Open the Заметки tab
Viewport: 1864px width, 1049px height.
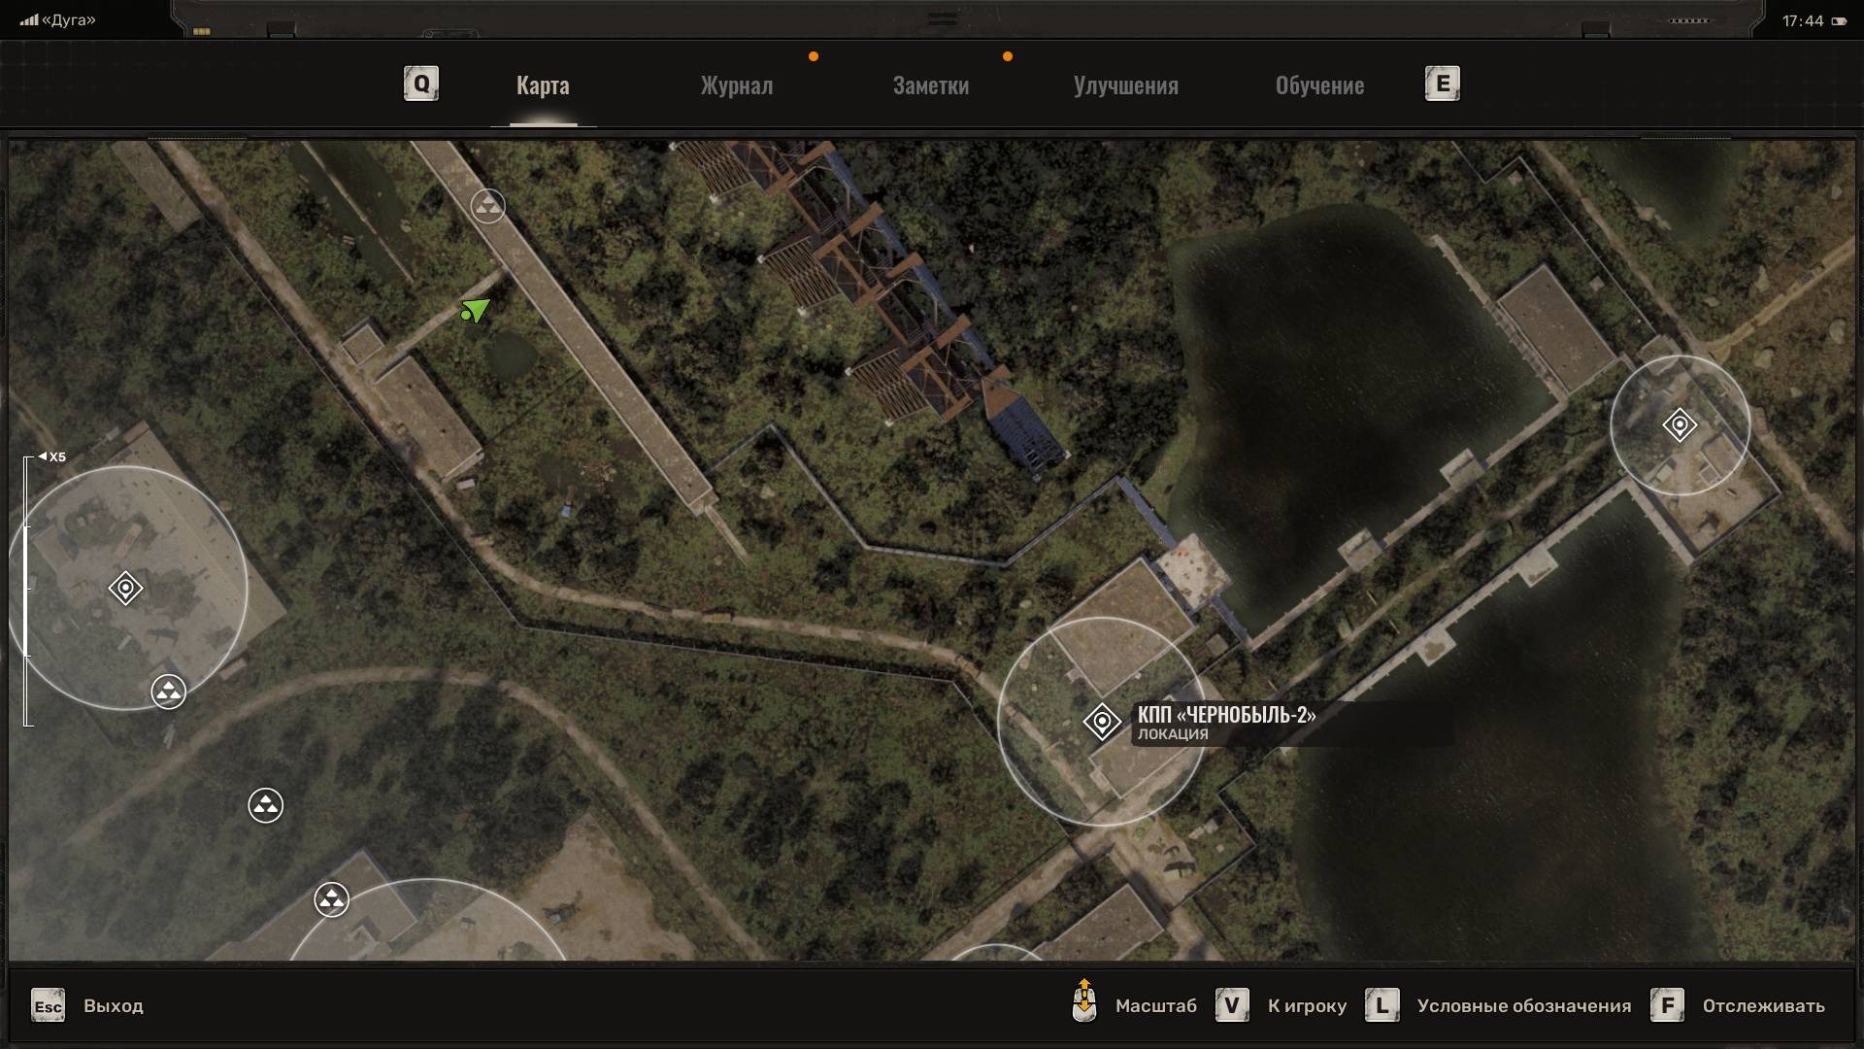pos(930,85)
